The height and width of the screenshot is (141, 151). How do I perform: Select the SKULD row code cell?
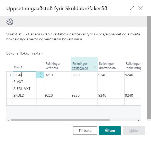click(24, 95)
